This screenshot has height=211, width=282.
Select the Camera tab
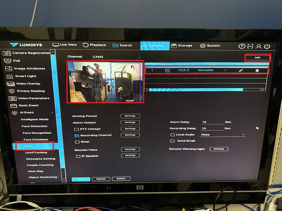155,46
